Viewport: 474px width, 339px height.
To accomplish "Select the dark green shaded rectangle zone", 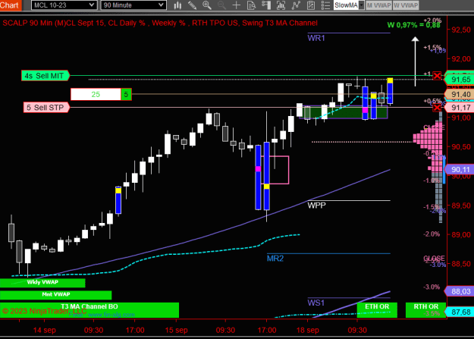I will (343, 112).
